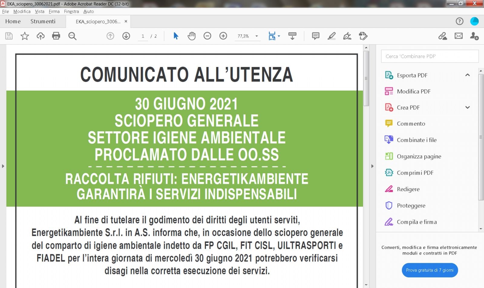Click the zoom out minus icon

(207, 36)
